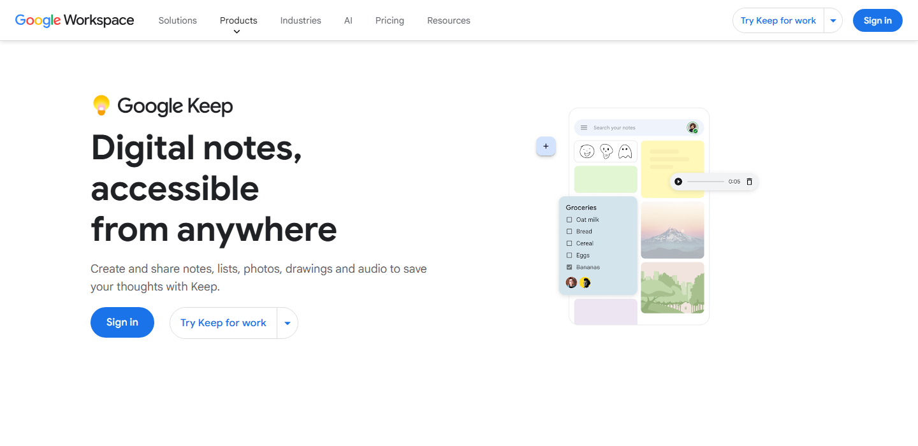The width and height of the screenshot is (918, 446).
Task: Click the audio progress slider track
Action: coord(706,182)
